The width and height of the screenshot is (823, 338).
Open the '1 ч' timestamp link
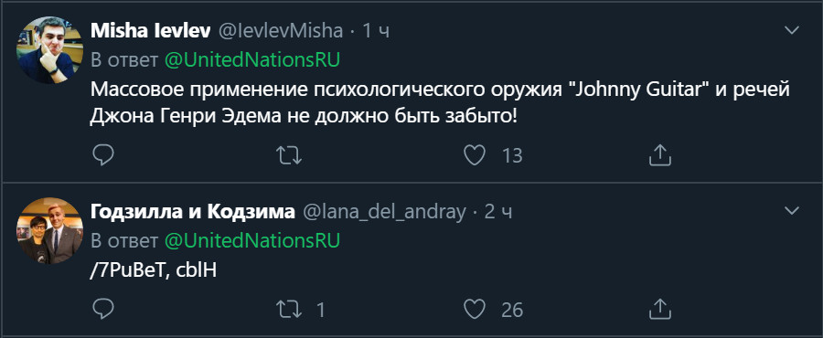click(376, 31)
